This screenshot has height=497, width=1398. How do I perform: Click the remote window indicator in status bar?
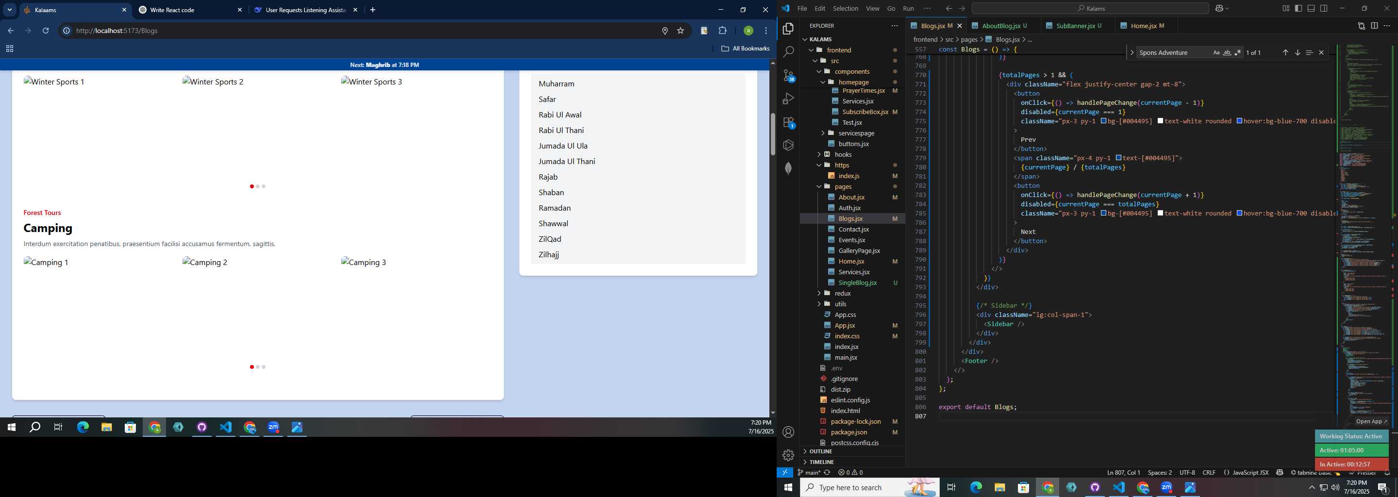click(785, 473)
